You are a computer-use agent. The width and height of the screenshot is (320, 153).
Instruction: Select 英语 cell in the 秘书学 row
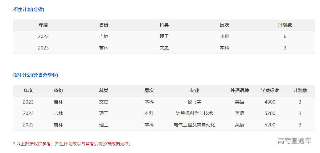pyautogui.click(x=240, y=102)
